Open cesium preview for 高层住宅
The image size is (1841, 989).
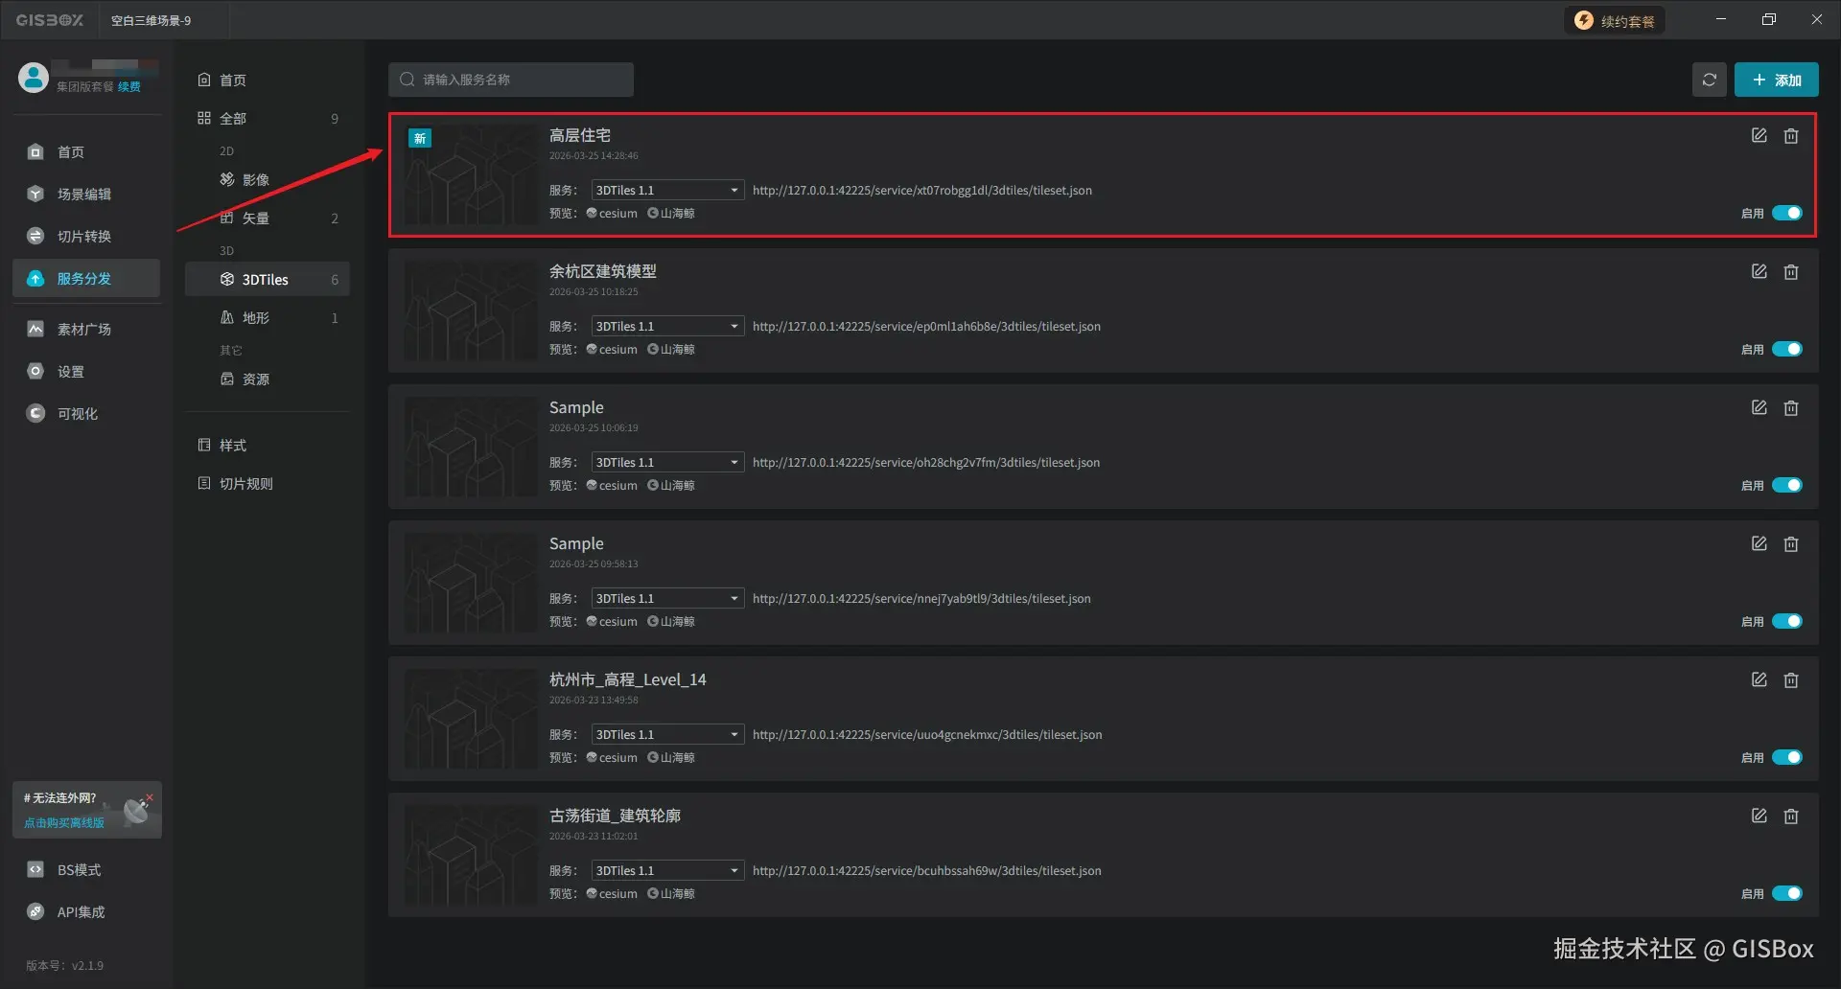(611, 213)
